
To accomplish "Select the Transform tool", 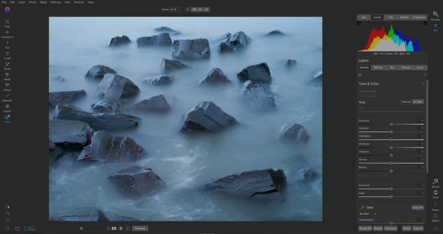I will pyautogui.click(x=7, y=34).
